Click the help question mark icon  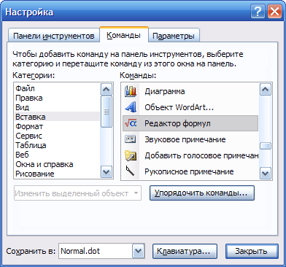pos(258,12)
